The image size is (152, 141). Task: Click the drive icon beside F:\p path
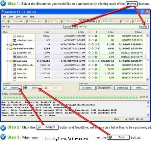click(x=80, y=26)
